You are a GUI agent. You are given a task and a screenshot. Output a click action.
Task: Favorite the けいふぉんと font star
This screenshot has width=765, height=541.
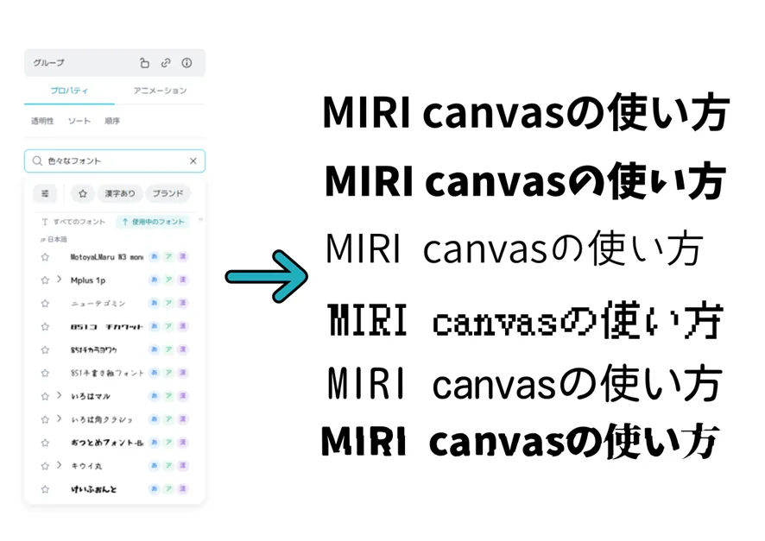click(x=45, y=489)
